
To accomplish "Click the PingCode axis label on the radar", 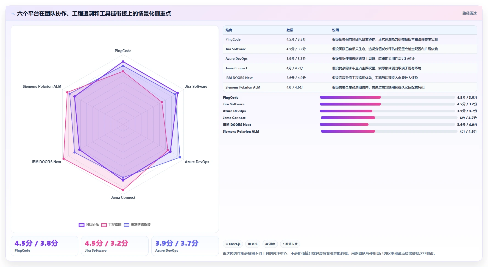I will pyautogui.click(x=123, y=51).
